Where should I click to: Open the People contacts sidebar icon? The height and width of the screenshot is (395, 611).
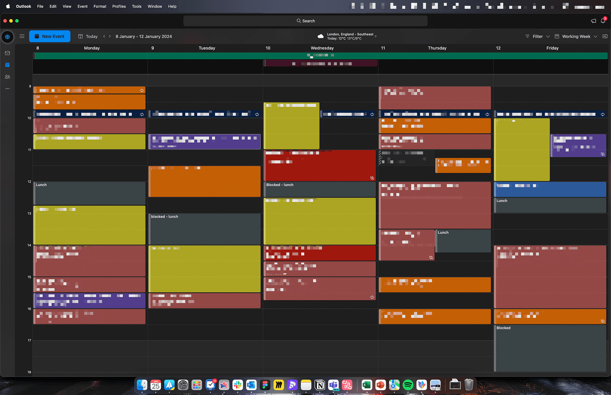coord(7,77)
